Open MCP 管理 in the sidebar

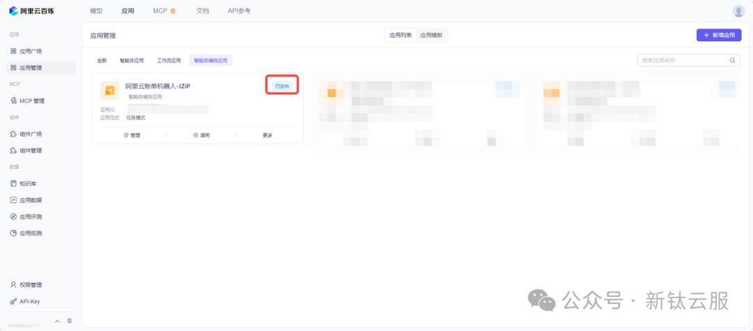40,101
